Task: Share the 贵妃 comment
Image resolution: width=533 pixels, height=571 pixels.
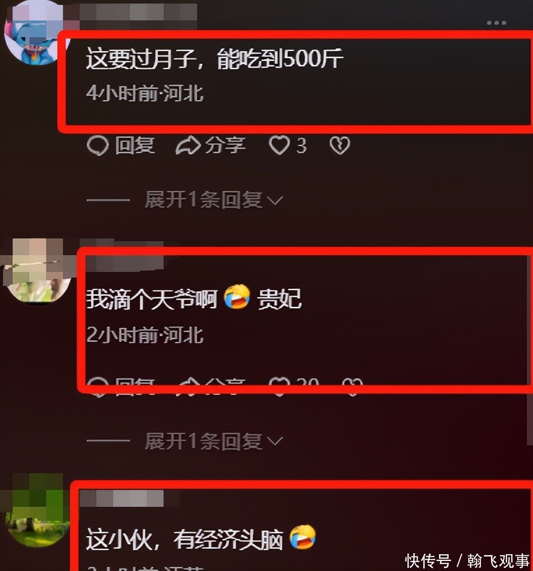Action: tap(211, 385)
